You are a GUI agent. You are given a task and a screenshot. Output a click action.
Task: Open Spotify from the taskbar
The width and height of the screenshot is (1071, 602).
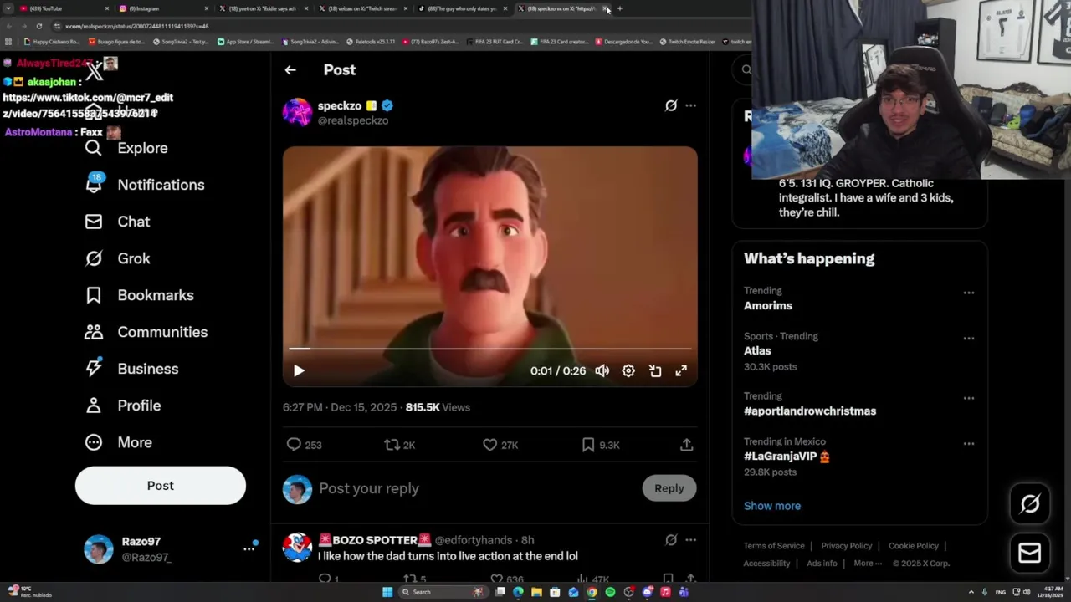click(x=610, y=592)
